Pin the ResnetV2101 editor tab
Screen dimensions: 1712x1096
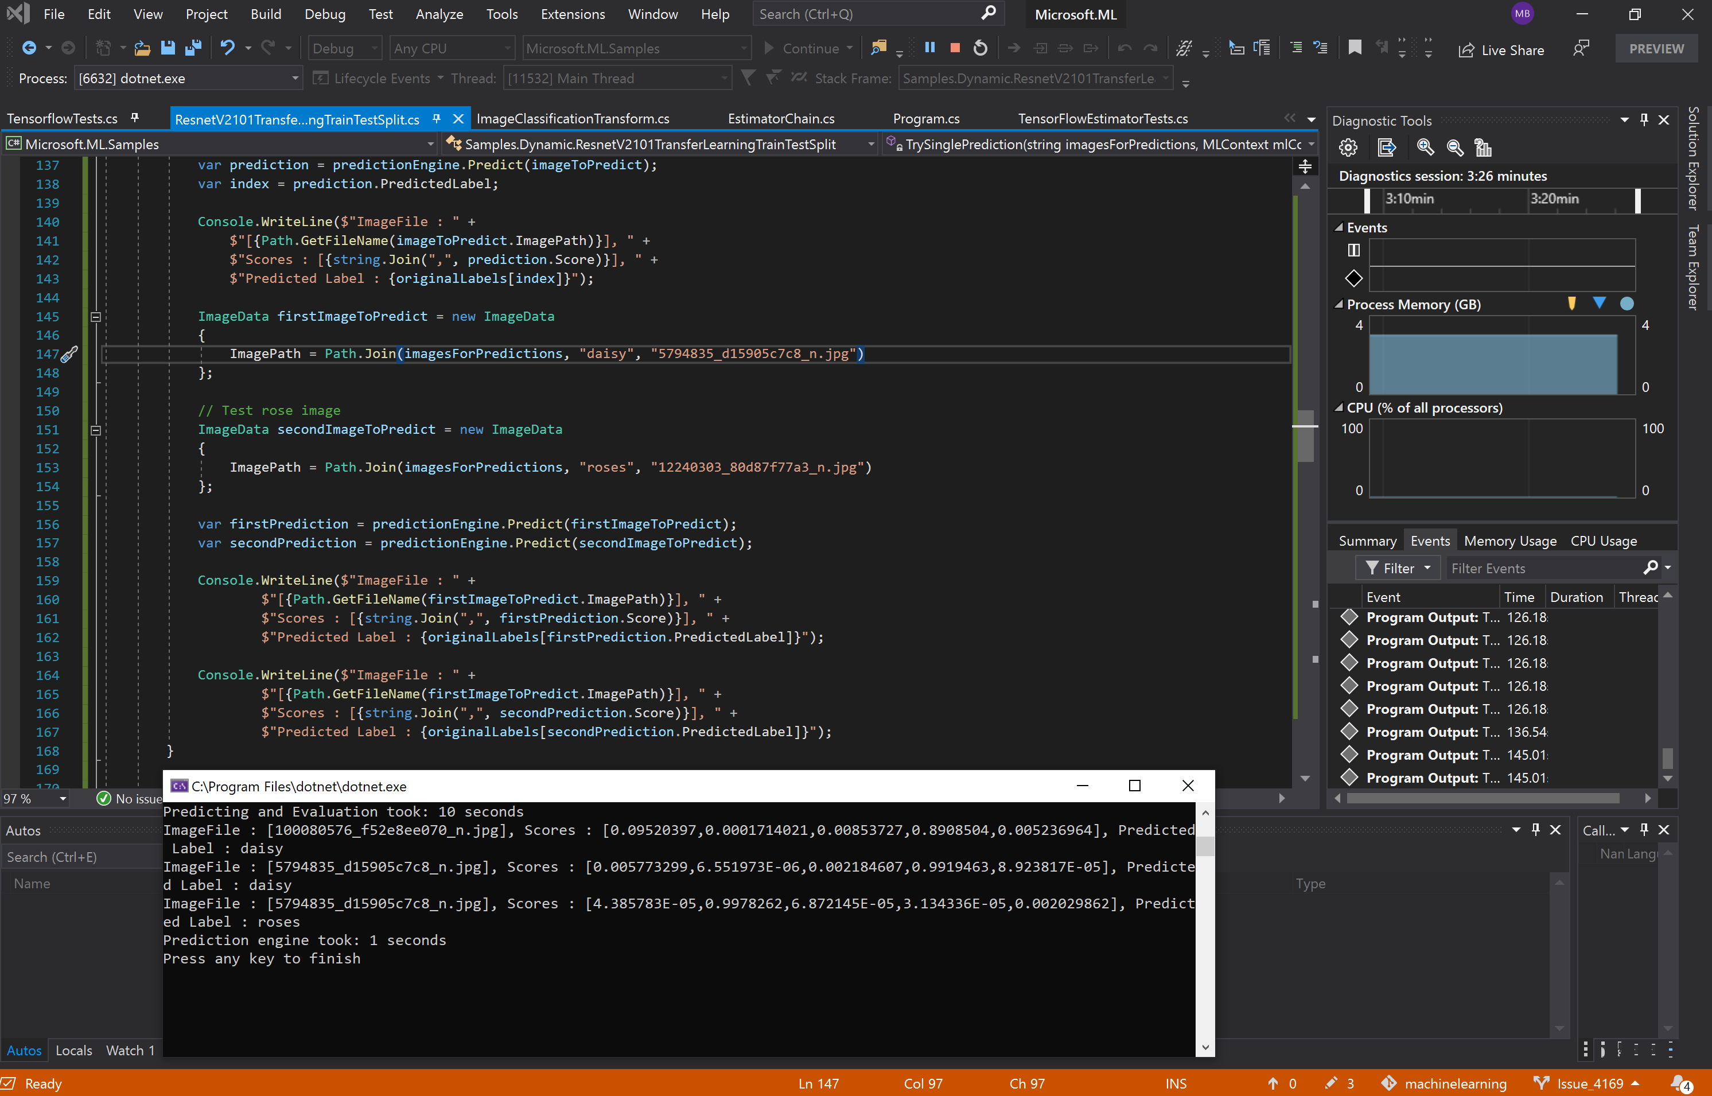pyautogui.click(x=437, y=119)
